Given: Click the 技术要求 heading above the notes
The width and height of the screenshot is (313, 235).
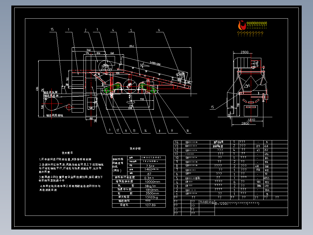Looking at the screenshot, I should point(67,153).
